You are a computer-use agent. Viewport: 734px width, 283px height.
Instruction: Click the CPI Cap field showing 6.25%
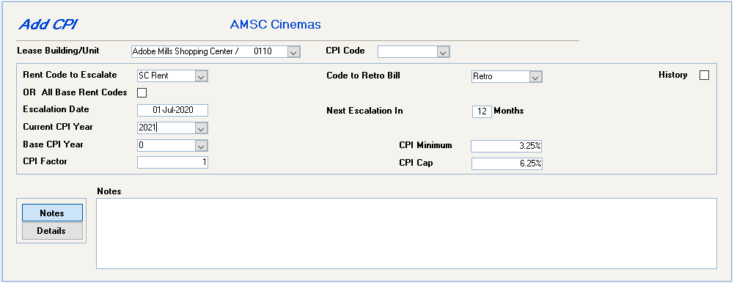(x=507, y=163)
